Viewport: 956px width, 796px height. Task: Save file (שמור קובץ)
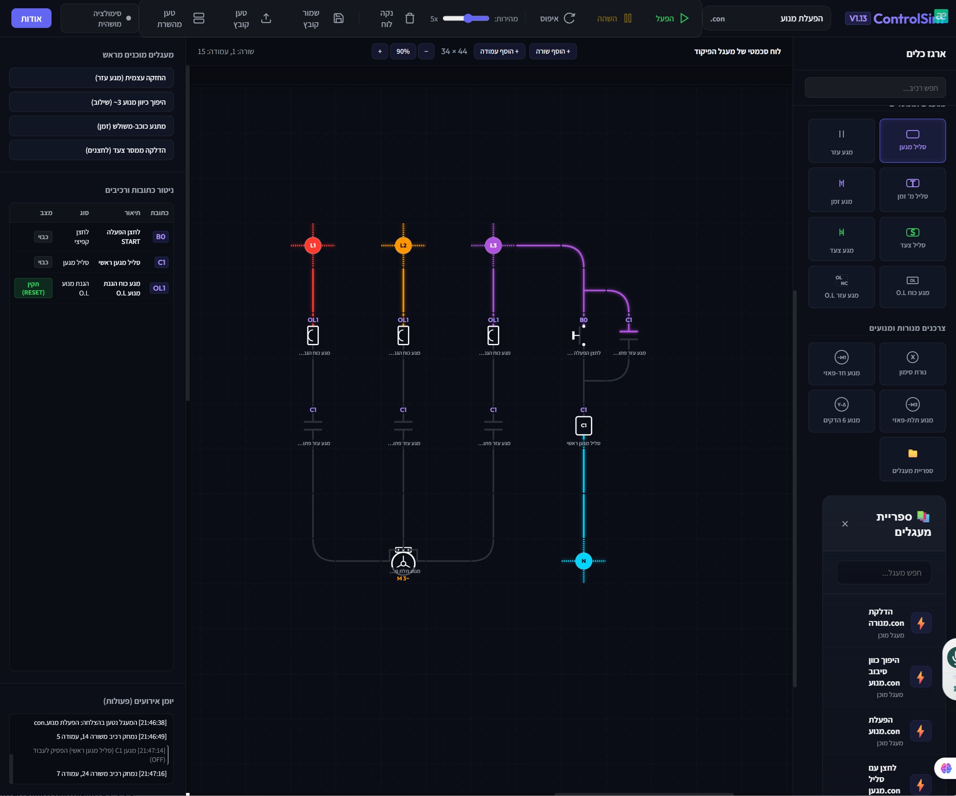[323, 18]
